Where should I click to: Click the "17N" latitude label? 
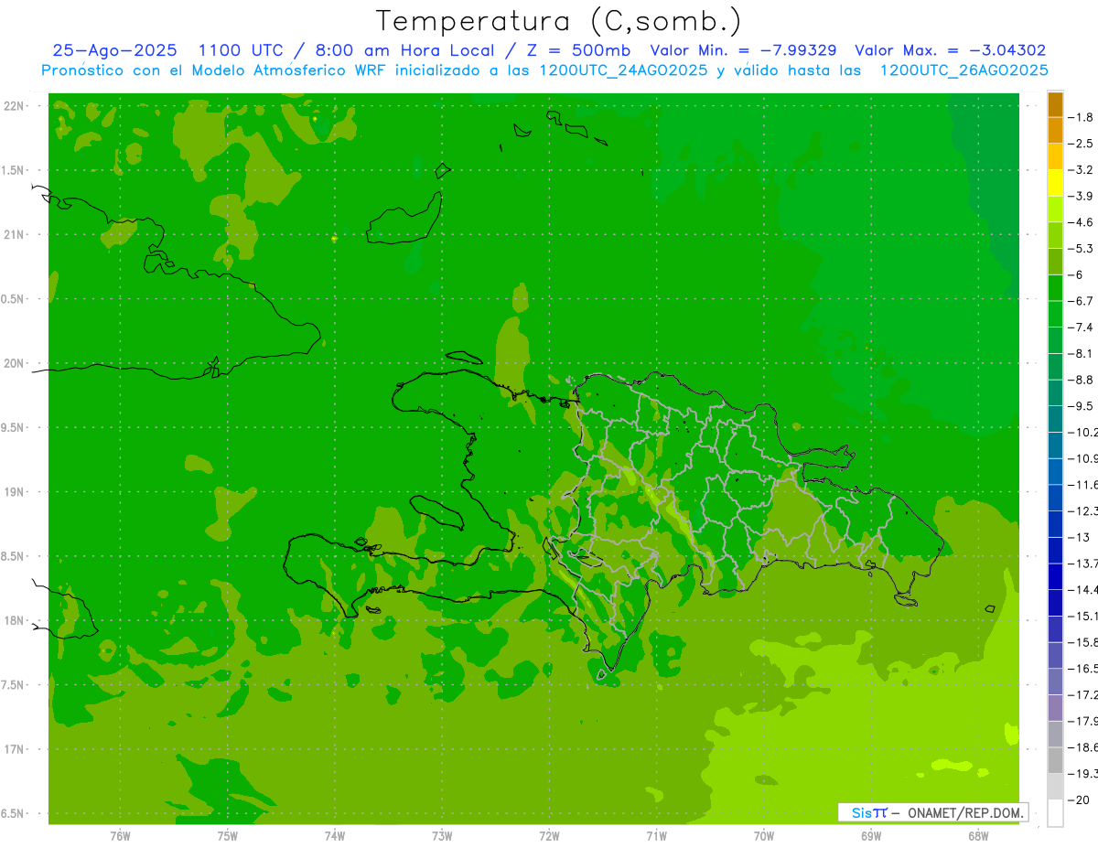coord(16,749)
